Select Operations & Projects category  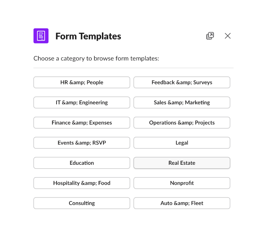click(182, 123)
